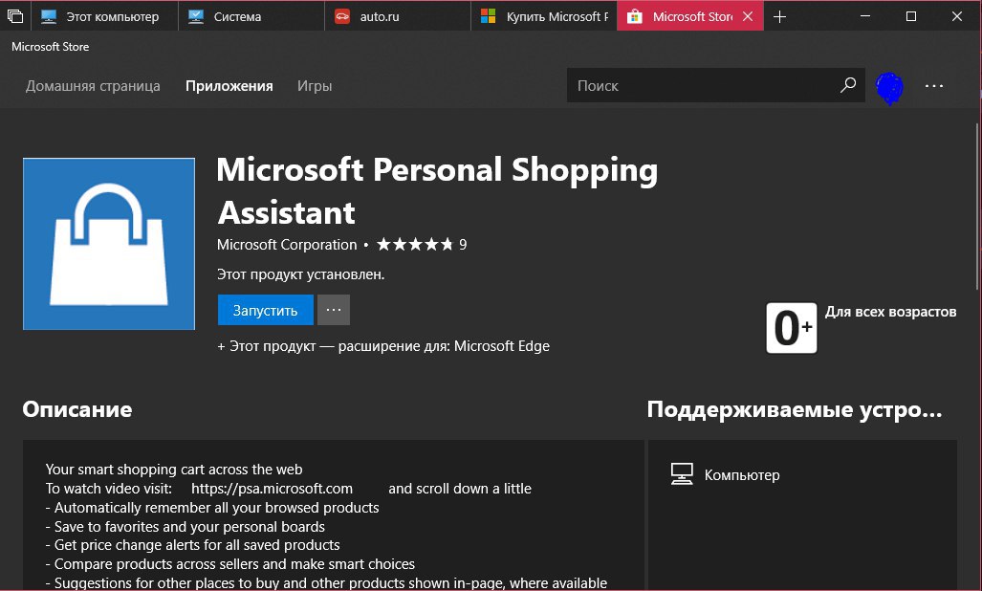Image resolution: width=982 pixels, height=591 pixels.
Task: Open Microsoft Corporation publisher link
Action: (287, 245)
